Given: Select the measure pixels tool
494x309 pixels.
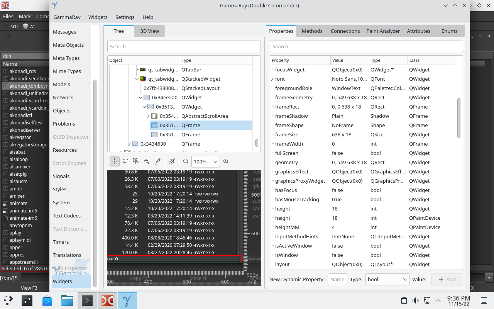Looking at the screenshot, I should (125, 161).
